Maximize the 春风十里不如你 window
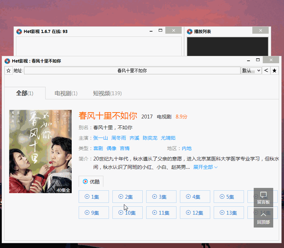Image resolution: width=284 pixels, height=248 pixels. click(258, 60)
